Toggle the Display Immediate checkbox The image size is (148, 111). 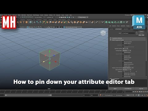coord(123,42)
